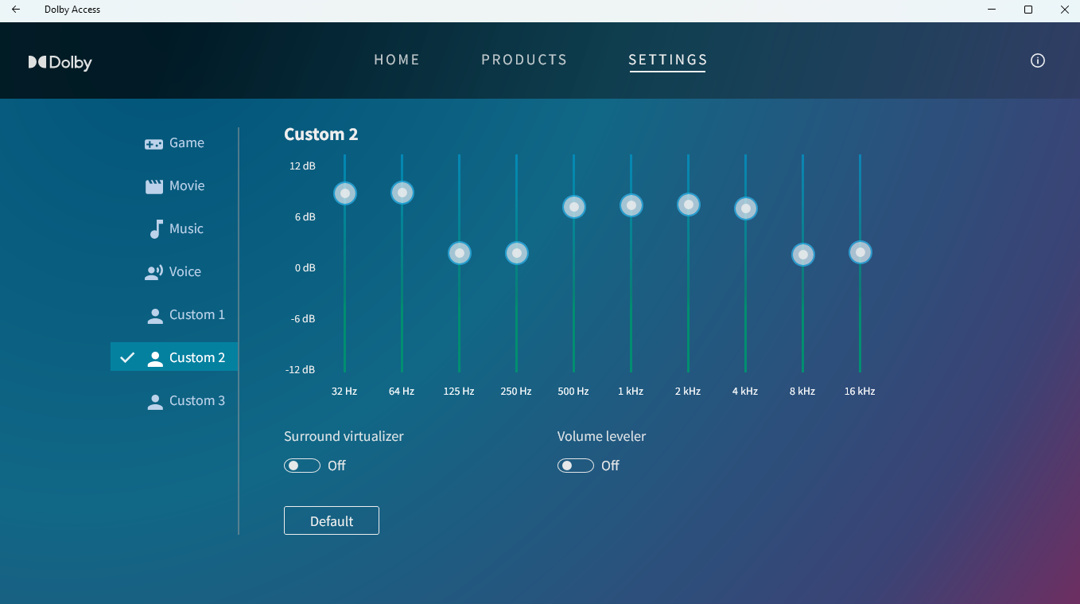
Task: Click the "12 dB" scale label
Action: [302, 166]
